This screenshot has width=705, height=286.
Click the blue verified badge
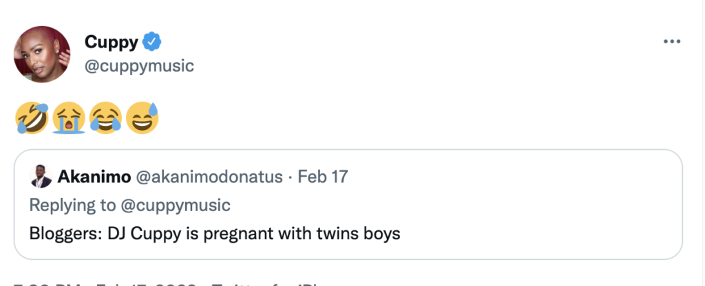pos(151,43)
